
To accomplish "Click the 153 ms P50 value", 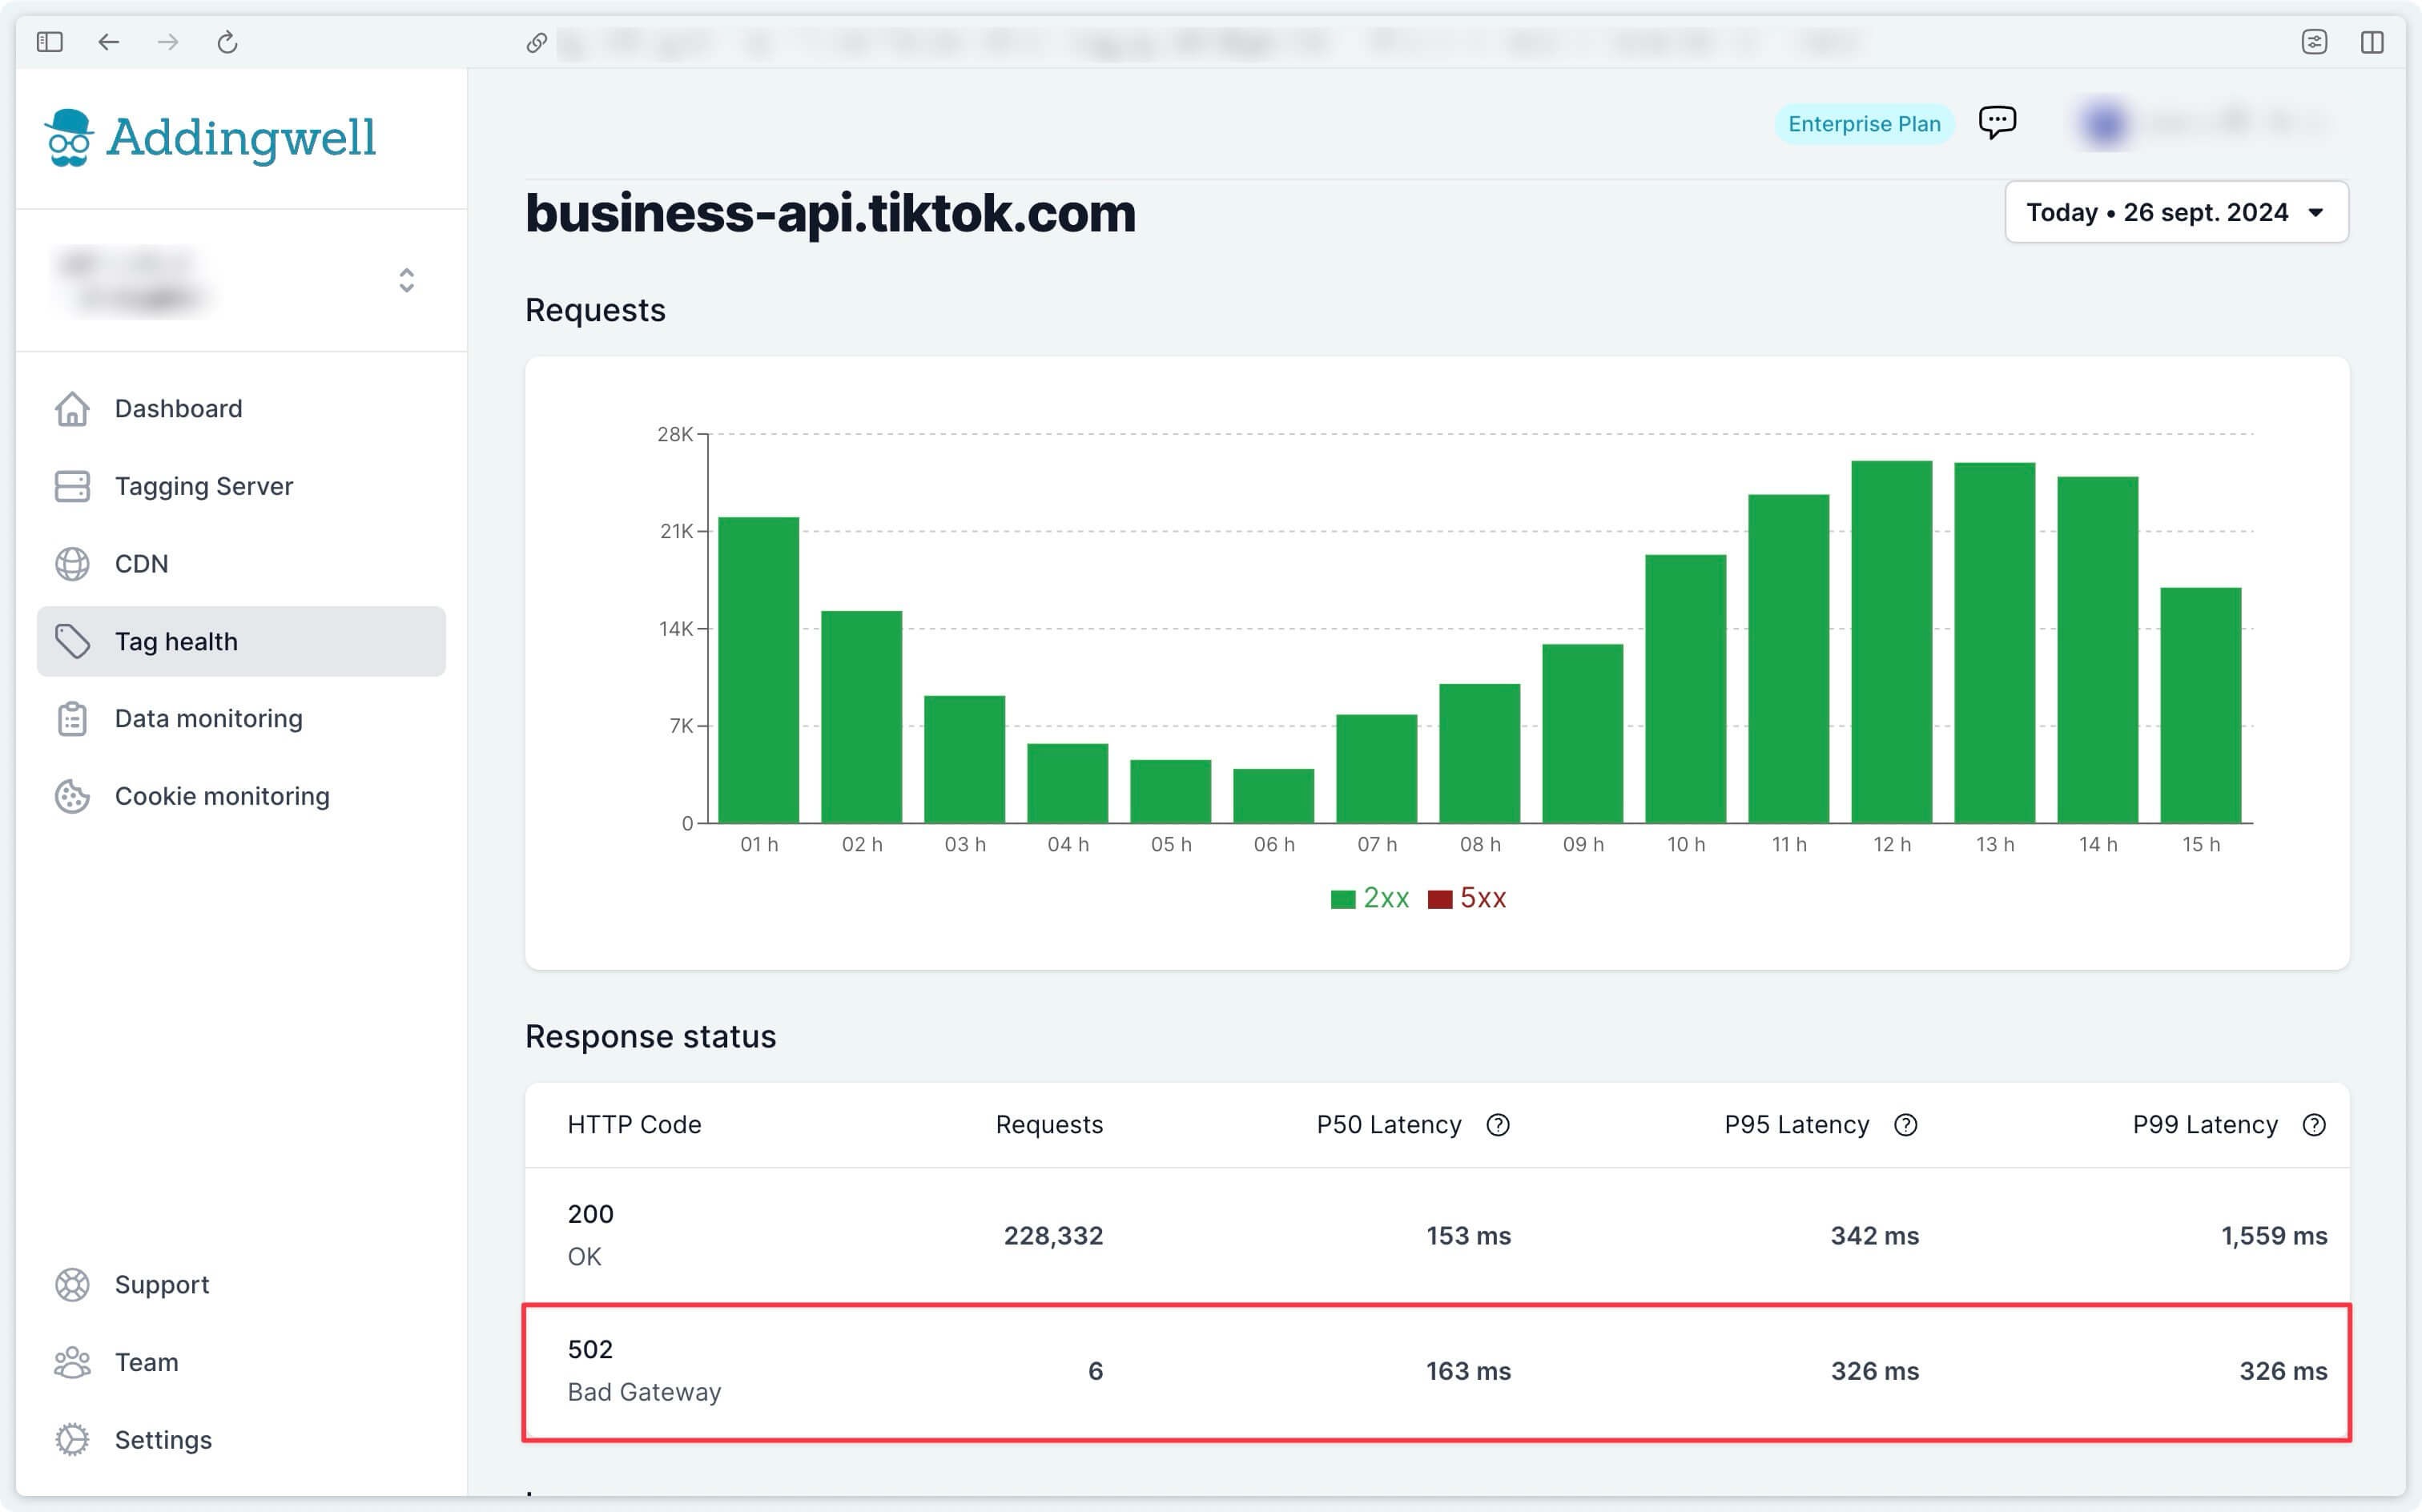I will click(1468, 1236).
